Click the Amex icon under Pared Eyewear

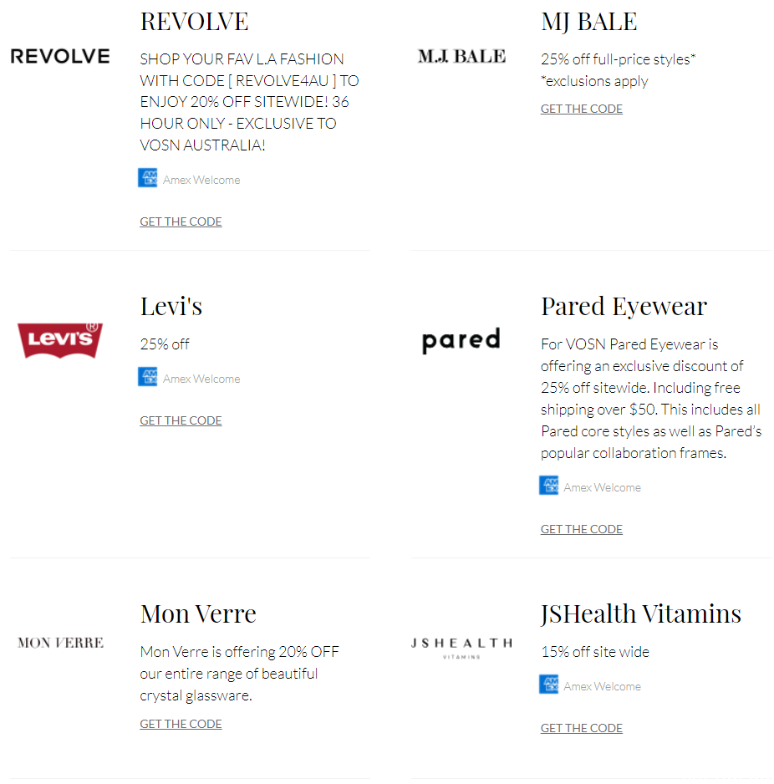point(548,486)
